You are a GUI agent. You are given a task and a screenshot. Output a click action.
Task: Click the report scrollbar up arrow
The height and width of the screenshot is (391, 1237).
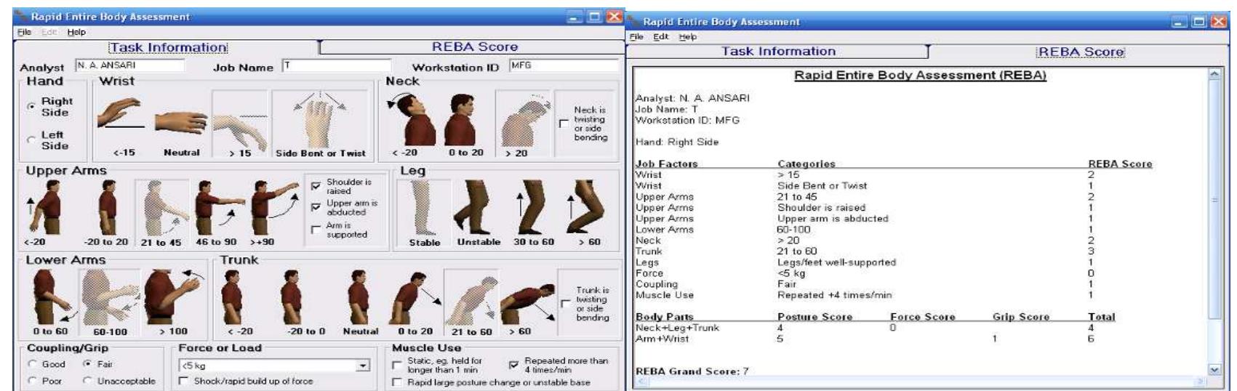click(1214, 75)
